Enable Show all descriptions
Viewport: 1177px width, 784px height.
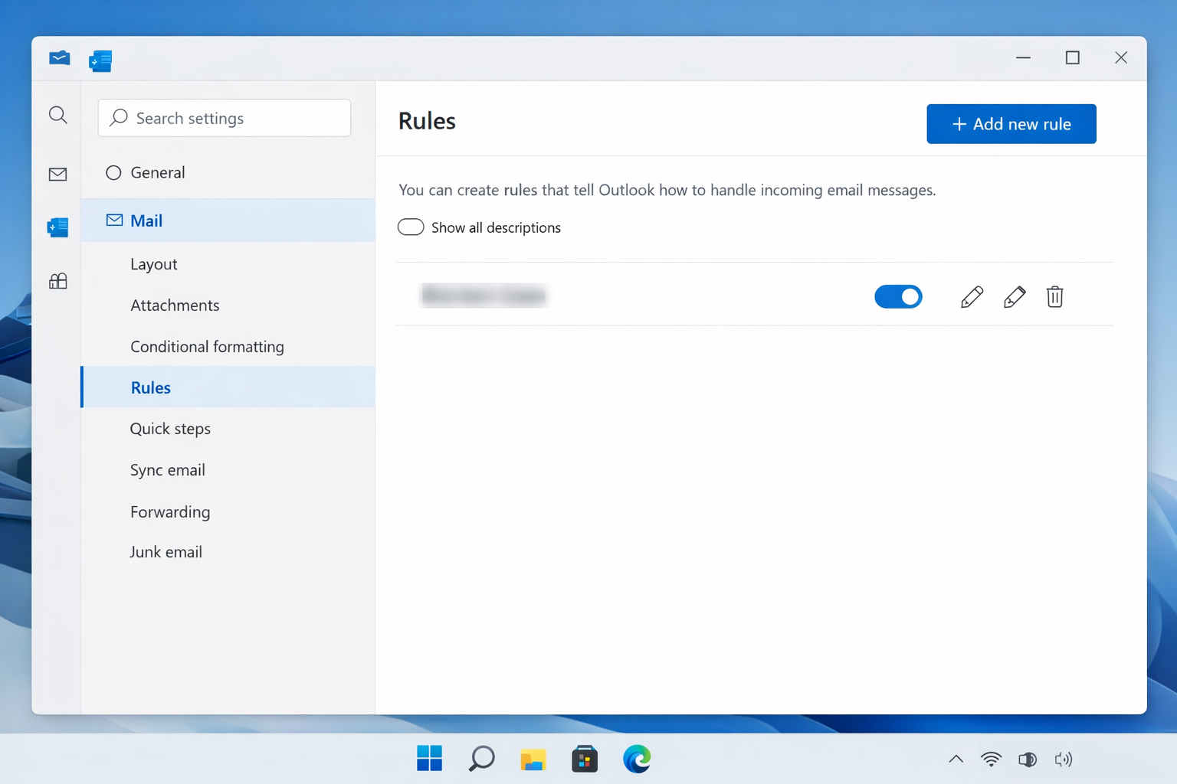pos(411,227)
